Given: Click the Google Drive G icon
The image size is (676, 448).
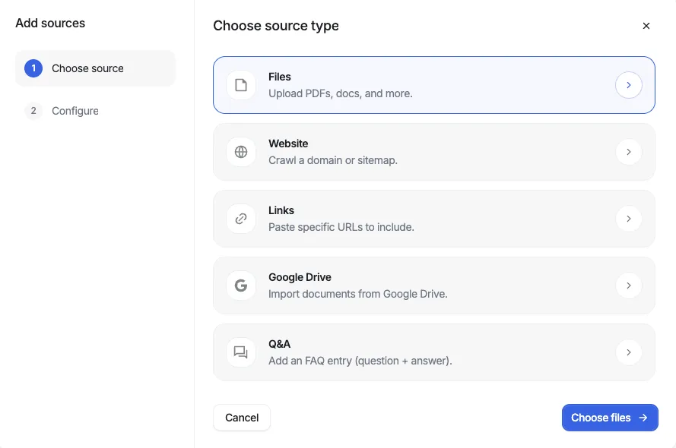Looking at the screenshot, I should click(x=240, y=286).
